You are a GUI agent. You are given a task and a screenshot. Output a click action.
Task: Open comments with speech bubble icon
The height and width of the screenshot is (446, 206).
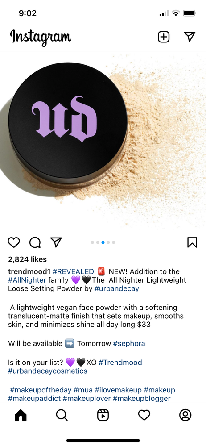click(35, 242)
